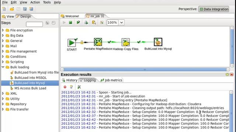The width and height of the screenshot is (236, 132).
Task: Expand the Conditions folder
Action: click(3, 56)
